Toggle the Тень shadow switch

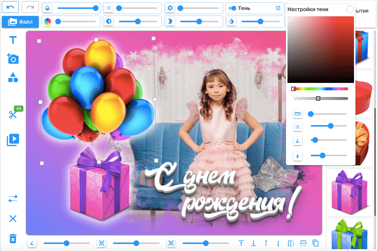[x=232, y=8]
